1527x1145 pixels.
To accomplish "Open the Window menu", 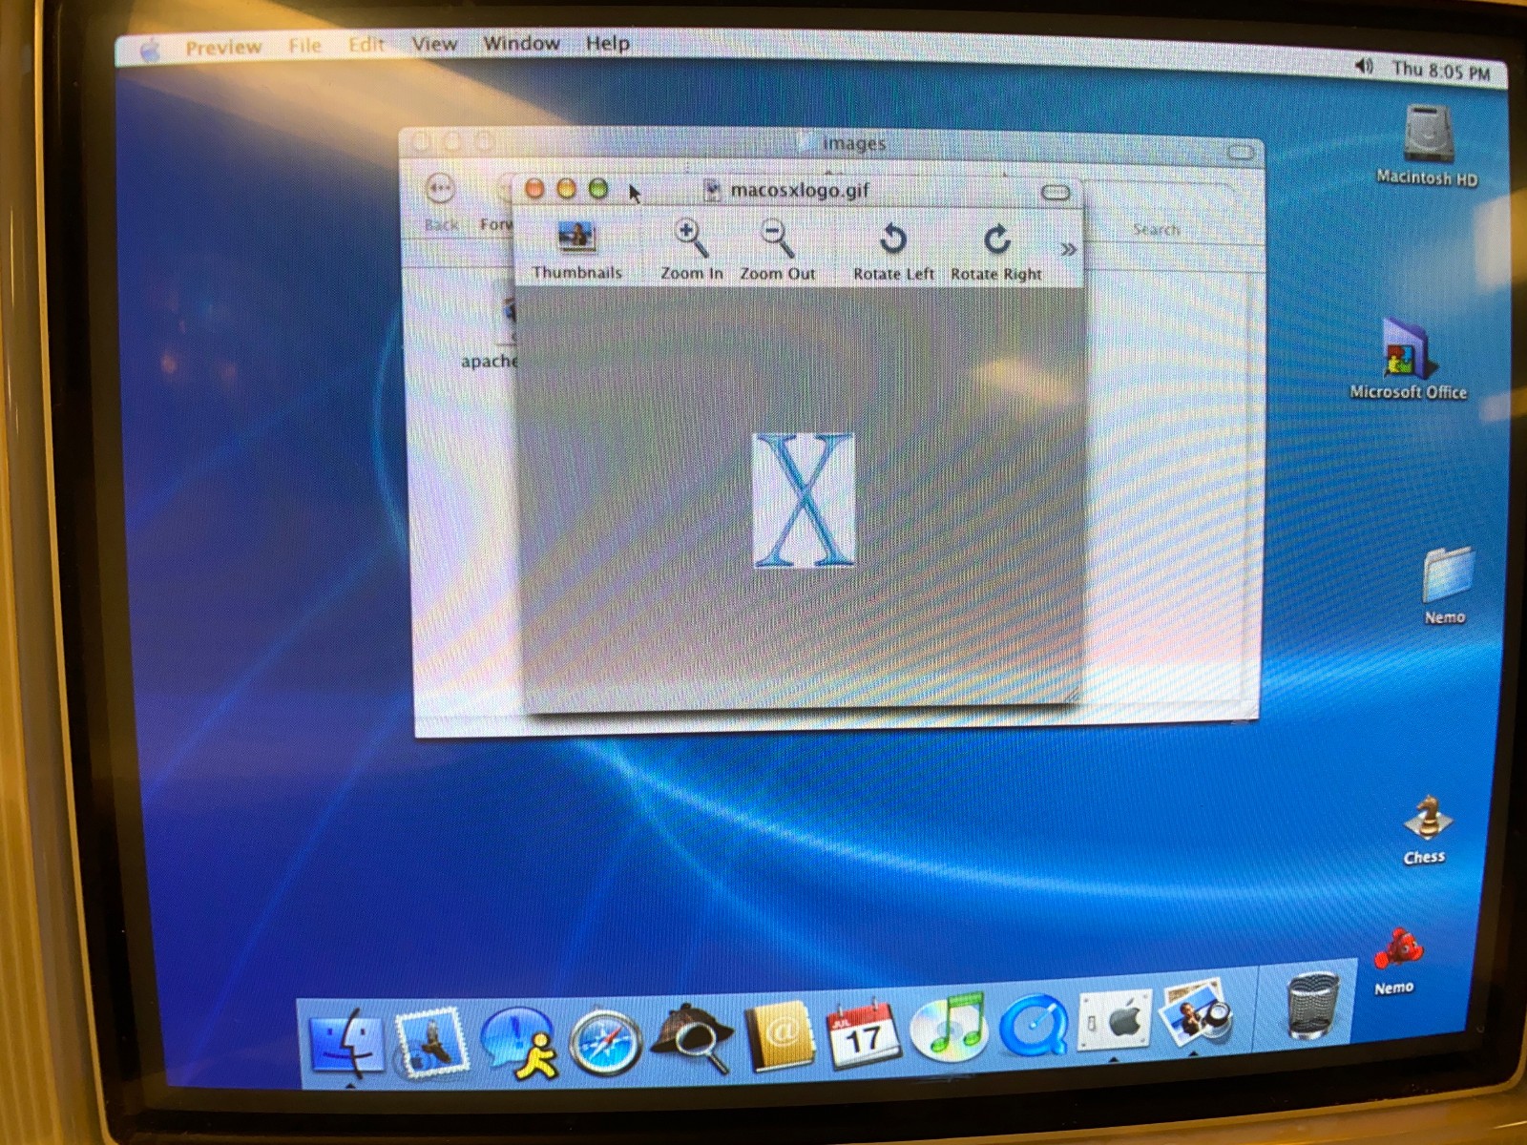I will 521,43.
